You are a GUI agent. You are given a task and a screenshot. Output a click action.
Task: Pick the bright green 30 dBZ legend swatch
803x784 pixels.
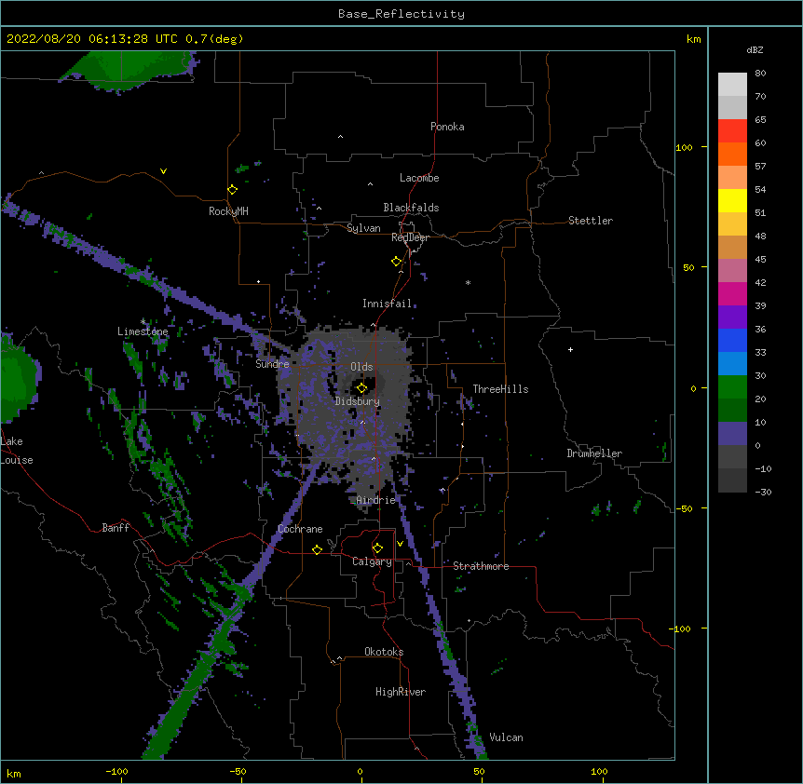(732, 387)
